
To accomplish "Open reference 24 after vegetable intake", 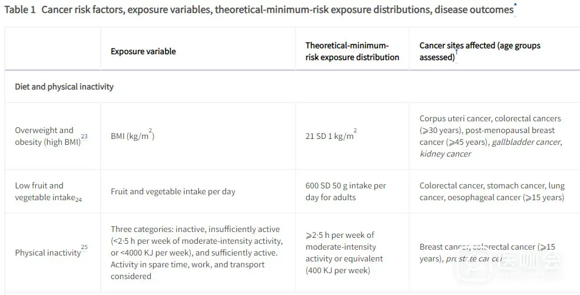I will [x=78, y=200].
